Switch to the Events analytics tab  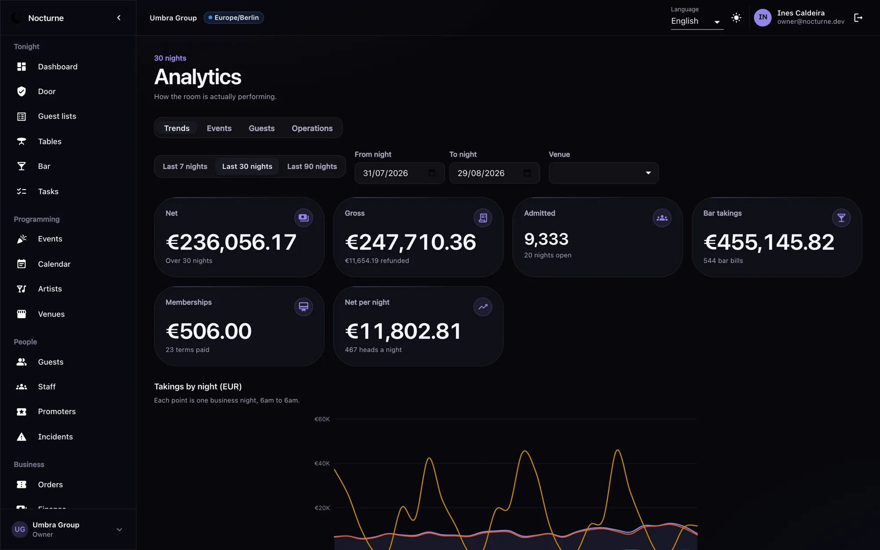coord(219,128)
